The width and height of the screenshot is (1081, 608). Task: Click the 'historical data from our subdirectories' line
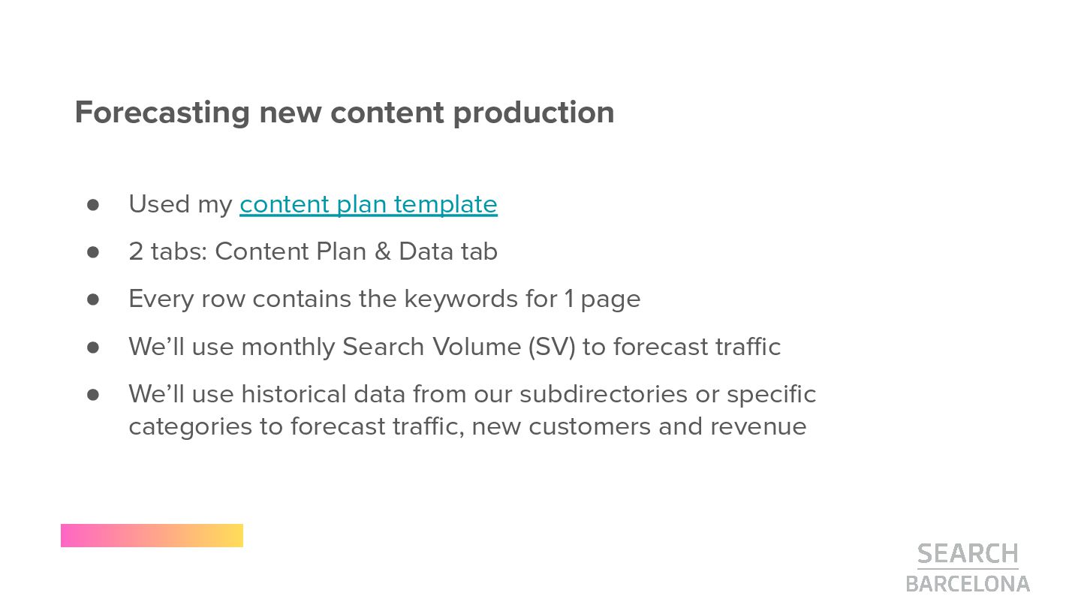pyautogui.click(x=471, y=394)
